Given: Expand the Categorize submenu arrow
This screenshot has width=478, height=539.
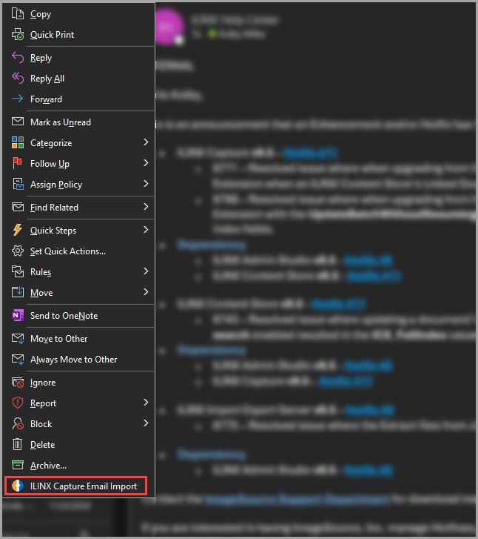Looking at the screenshot, I should [146, 142].
